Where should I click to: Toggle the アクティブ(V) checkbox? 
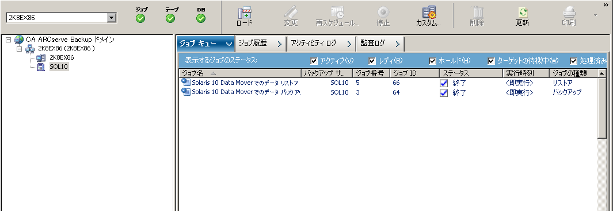(x=314, y=61)
